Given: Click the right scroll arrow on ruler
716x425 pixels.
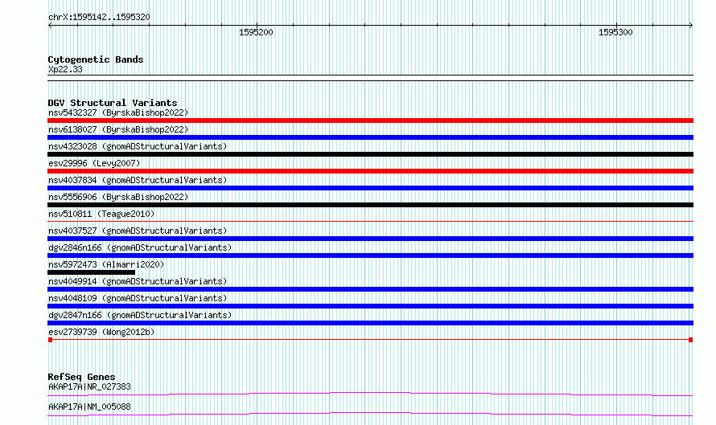Looking at the screenshot, I should [x=690, y=25].
